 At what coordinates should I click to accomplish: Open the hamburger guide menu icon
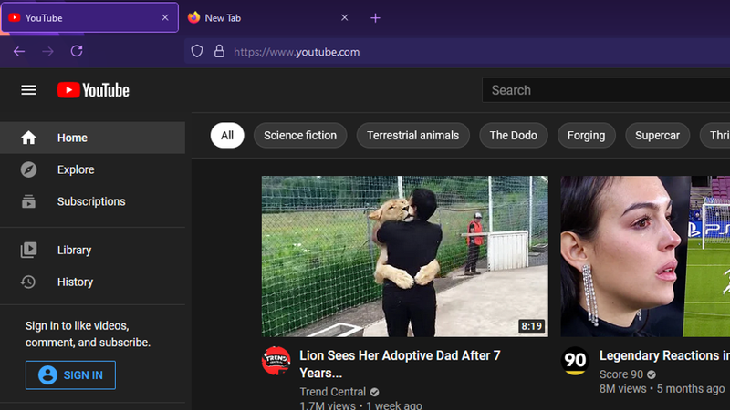tap(28, 90)
